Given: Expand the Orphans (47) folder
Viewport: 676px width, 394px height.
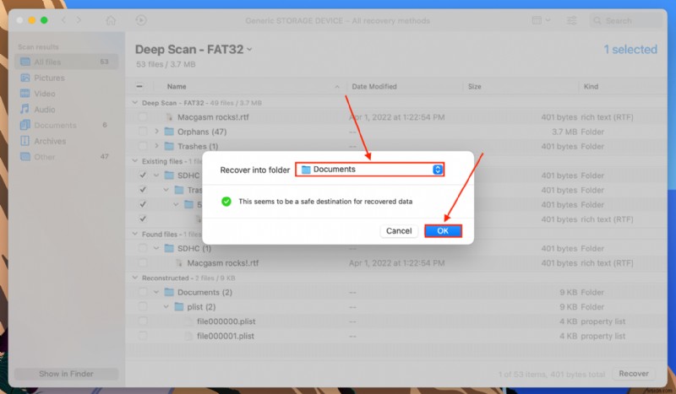Looking at the screenshot, I should pos(156,132).
